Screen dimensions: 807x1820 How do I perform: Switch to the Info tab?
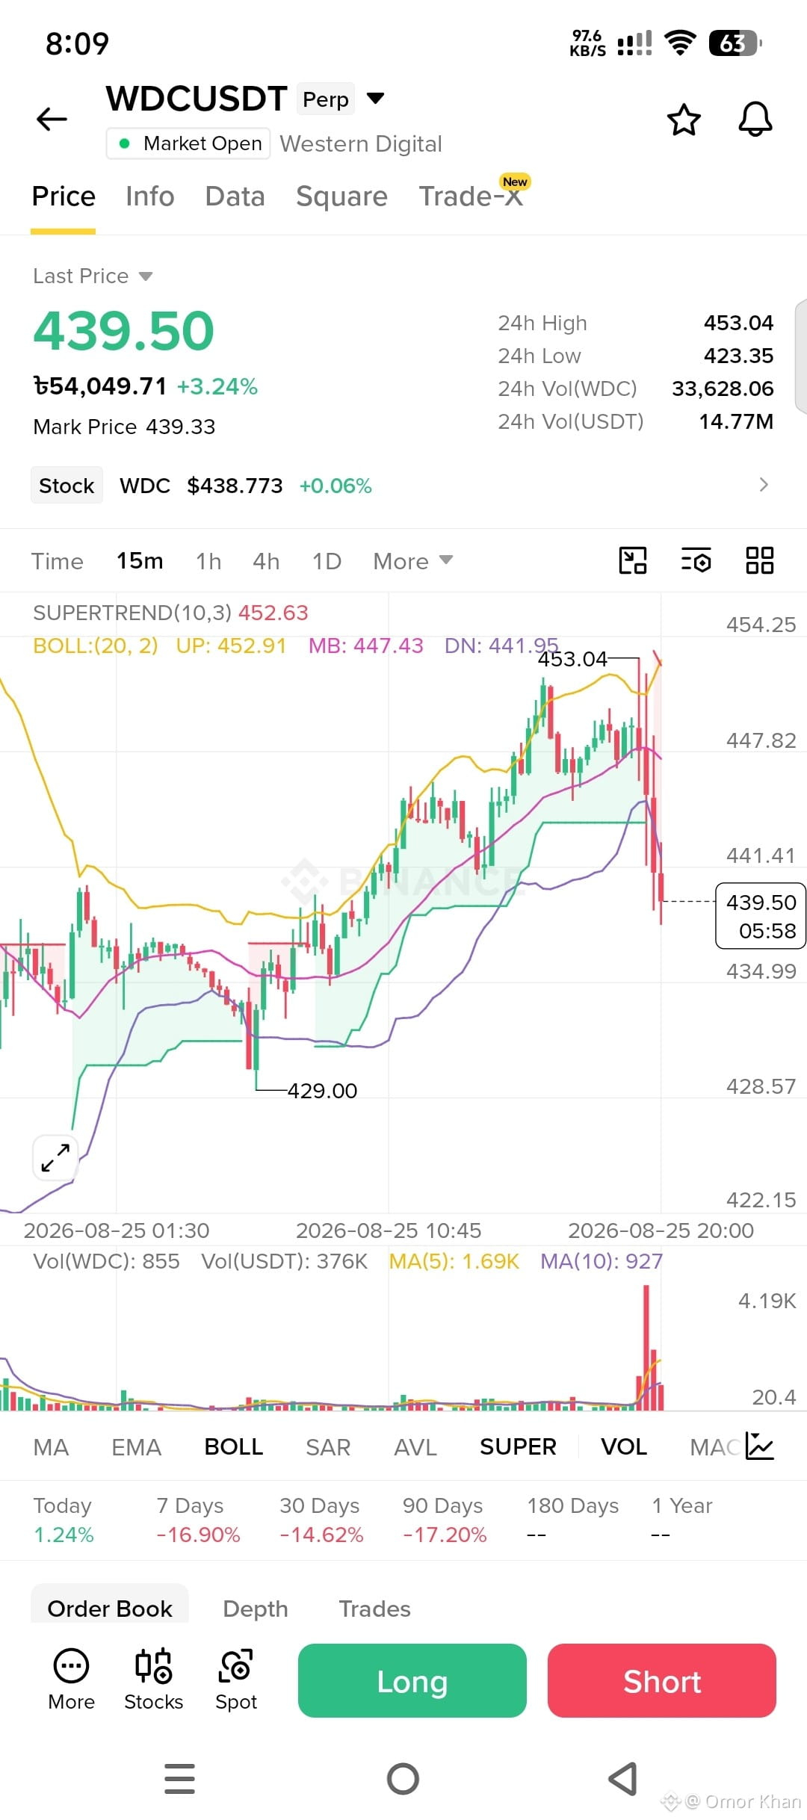click(149, 196)
